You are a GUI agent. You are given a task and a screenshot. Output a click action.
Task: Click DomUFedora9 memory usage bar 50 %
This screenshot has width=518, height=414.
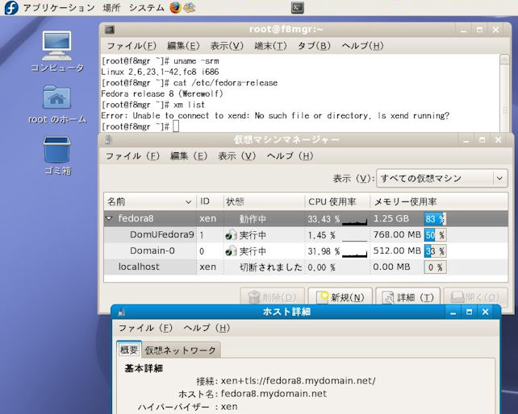(x=435, y=235)
